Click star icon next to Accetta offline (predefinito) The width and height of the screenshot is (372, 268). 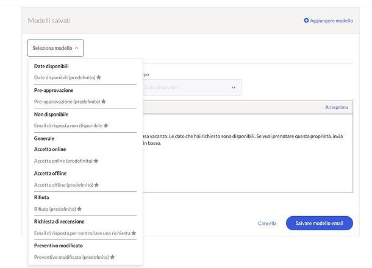(96, 185)
